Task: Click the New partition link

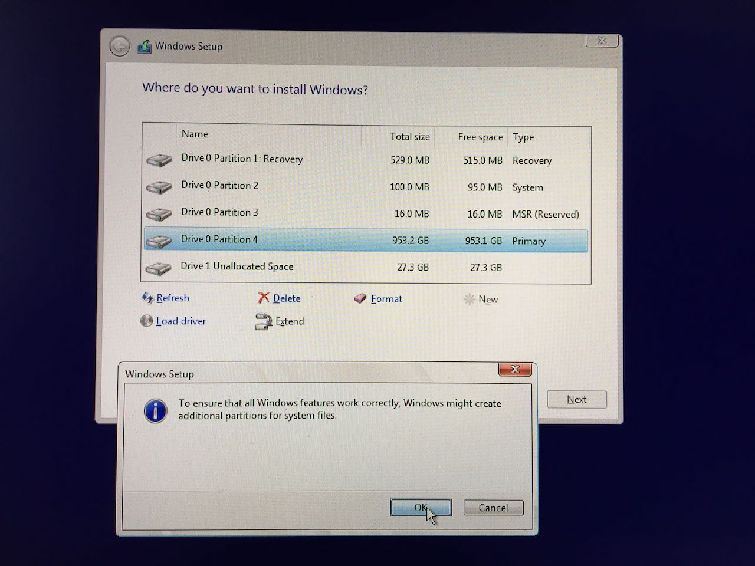Action: pyautogui.click(x=488, y=300)
